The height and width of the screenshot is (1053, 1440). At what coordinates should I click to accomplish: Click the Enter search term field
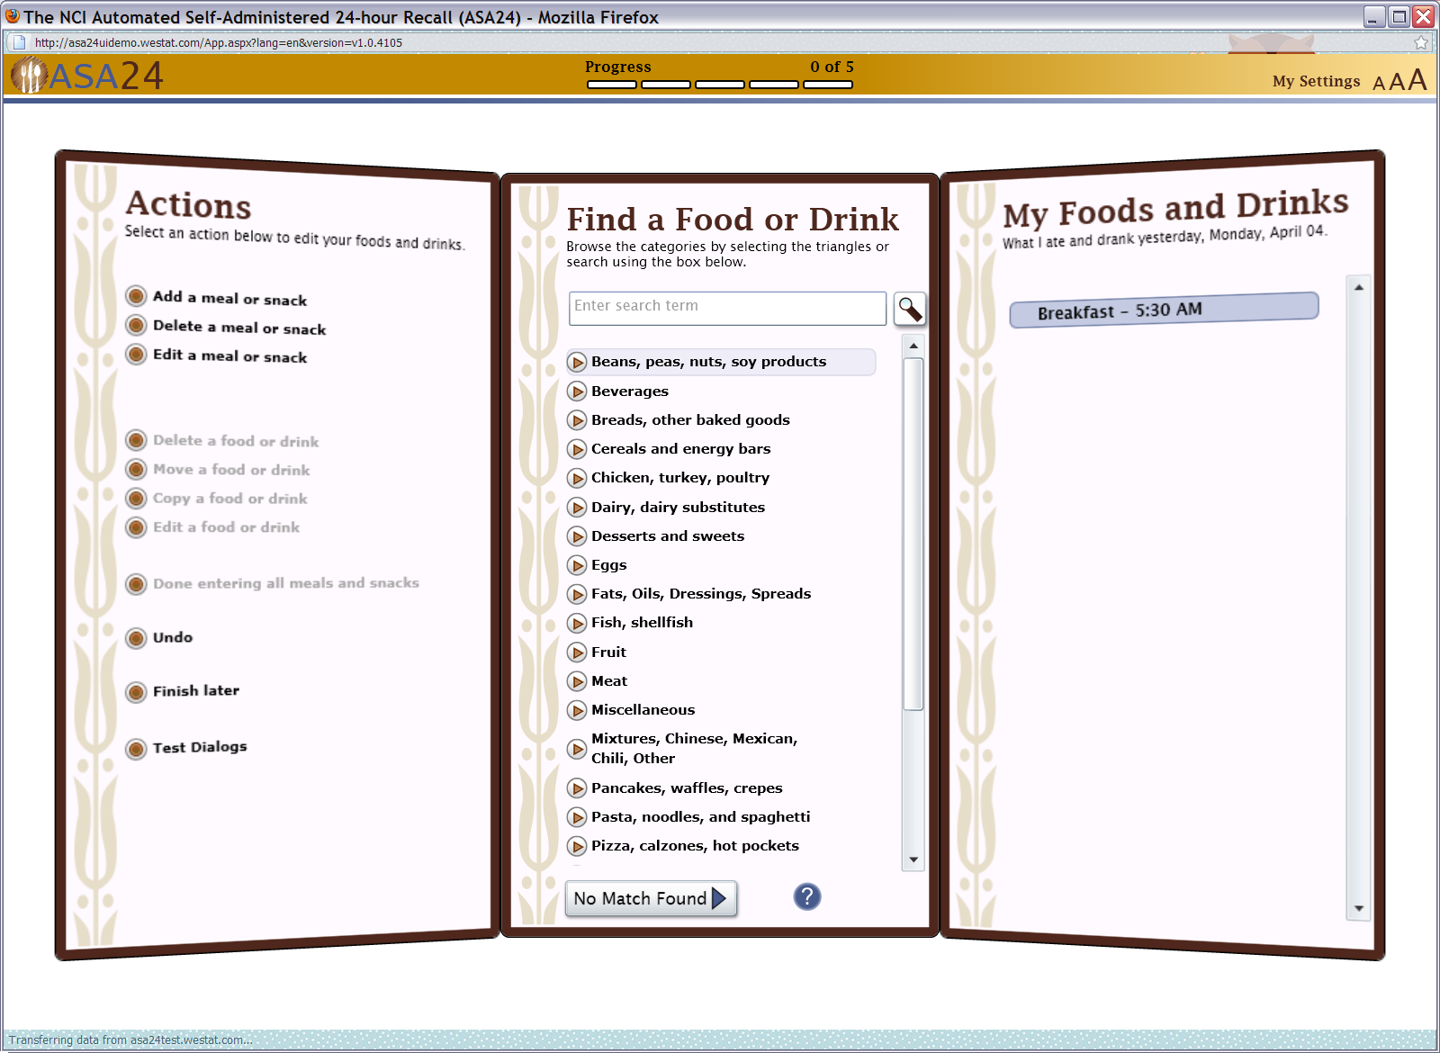[x=726, y=308]
